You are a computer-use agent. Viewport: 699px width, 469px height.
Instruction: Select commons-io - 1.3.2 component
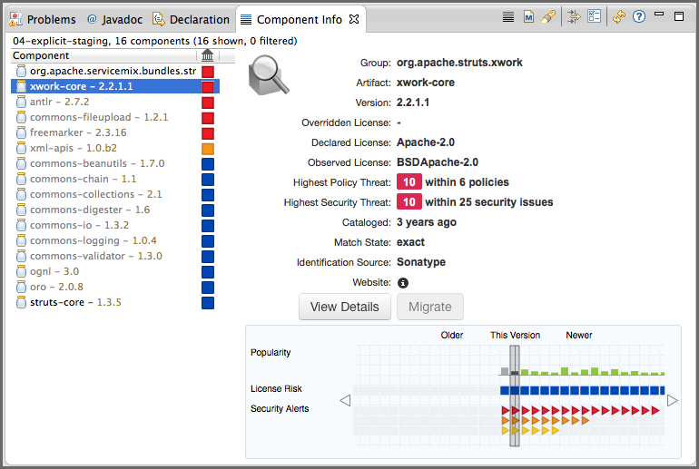click(x=115, y=225)
